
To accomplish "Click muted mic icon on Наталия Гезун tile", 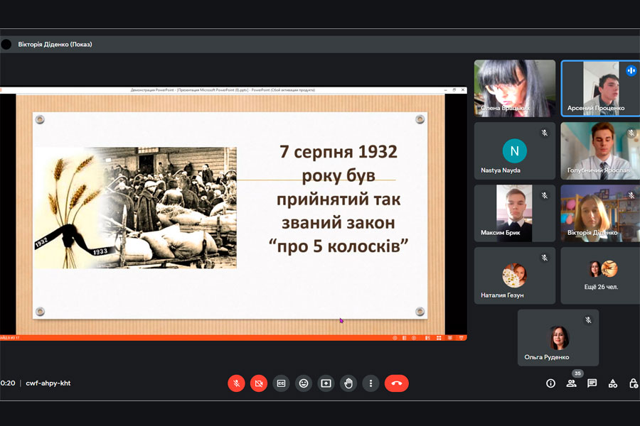I will 545,258.
